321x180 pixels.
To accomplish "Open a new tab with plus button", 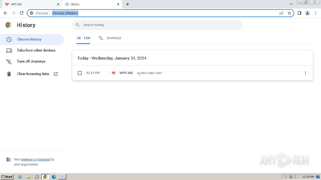I will (128, 4).
